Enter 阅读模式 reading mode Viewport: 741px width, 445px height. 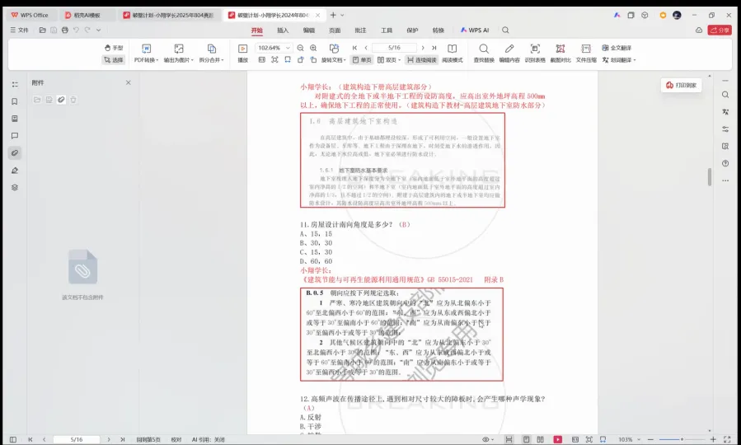pyautogui.click(x=453, y=54)
